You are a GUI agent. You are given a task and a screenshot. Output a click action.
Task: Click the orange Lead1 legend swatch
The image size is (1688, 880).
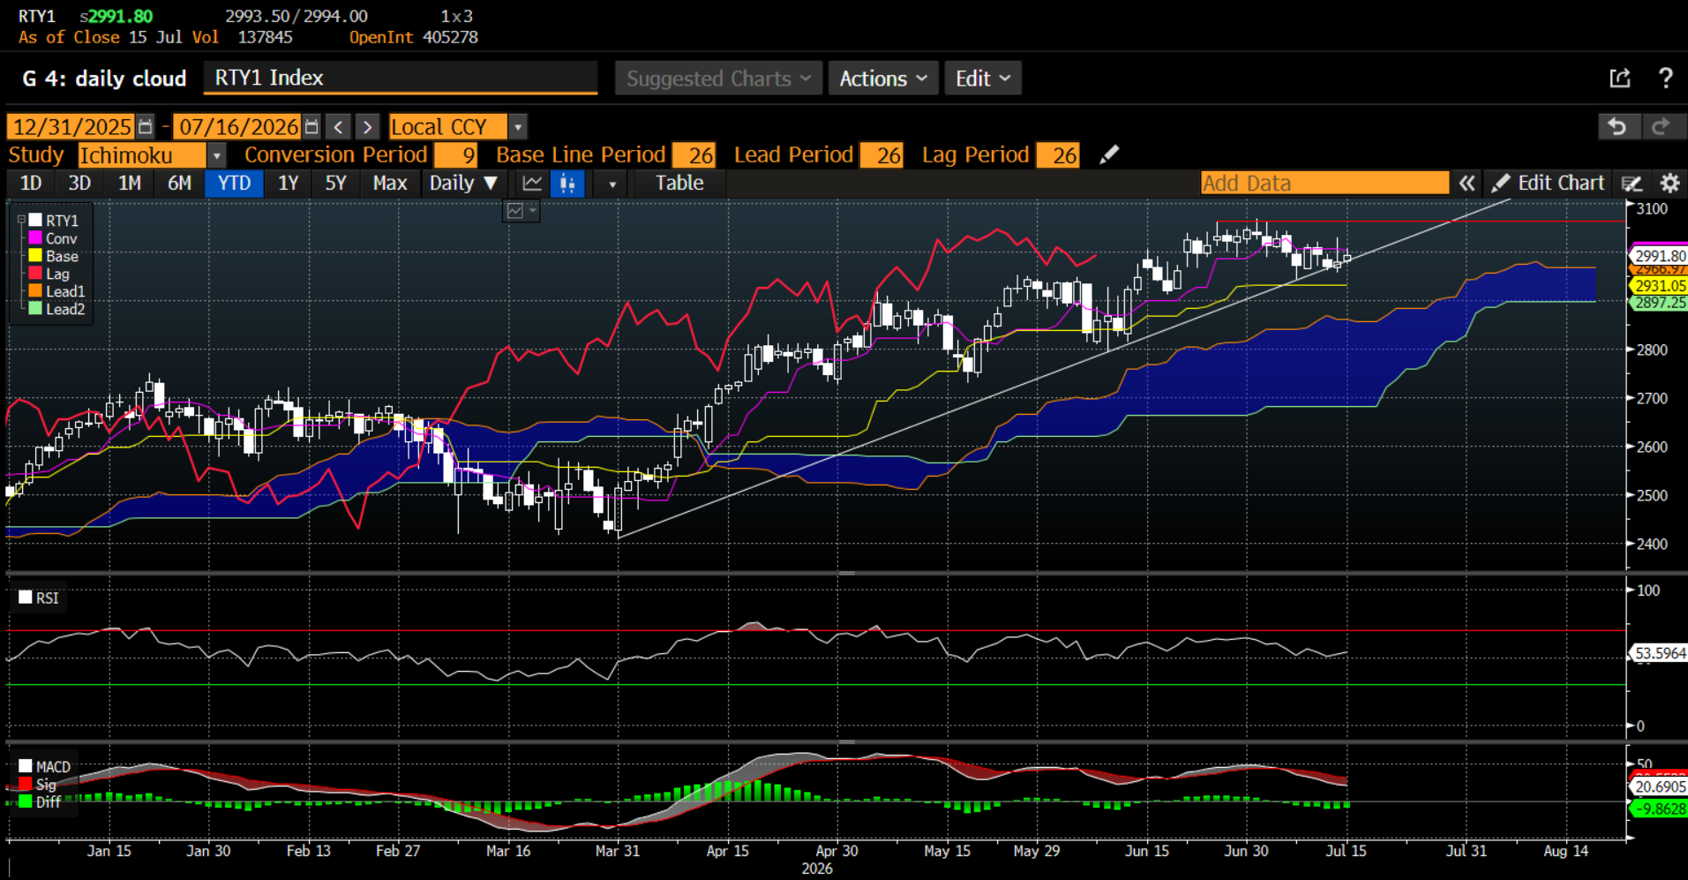[35, 290]
